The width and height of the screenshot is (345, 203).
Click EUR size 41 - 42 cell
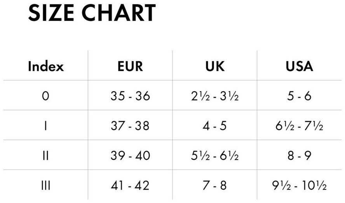pos(130,186)
